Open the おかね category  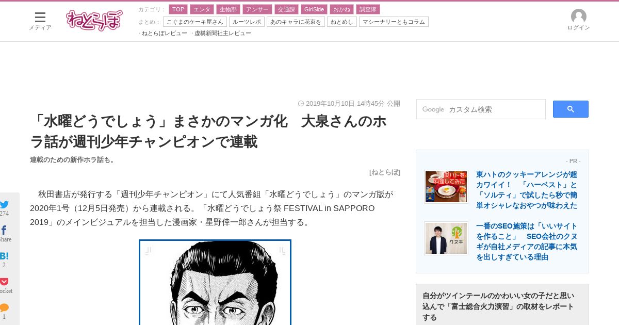(341, 9)
